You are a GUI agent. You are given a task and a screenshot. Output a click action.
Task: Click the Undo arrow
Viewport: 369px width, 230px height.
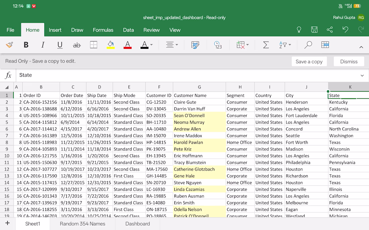(345, 29)
